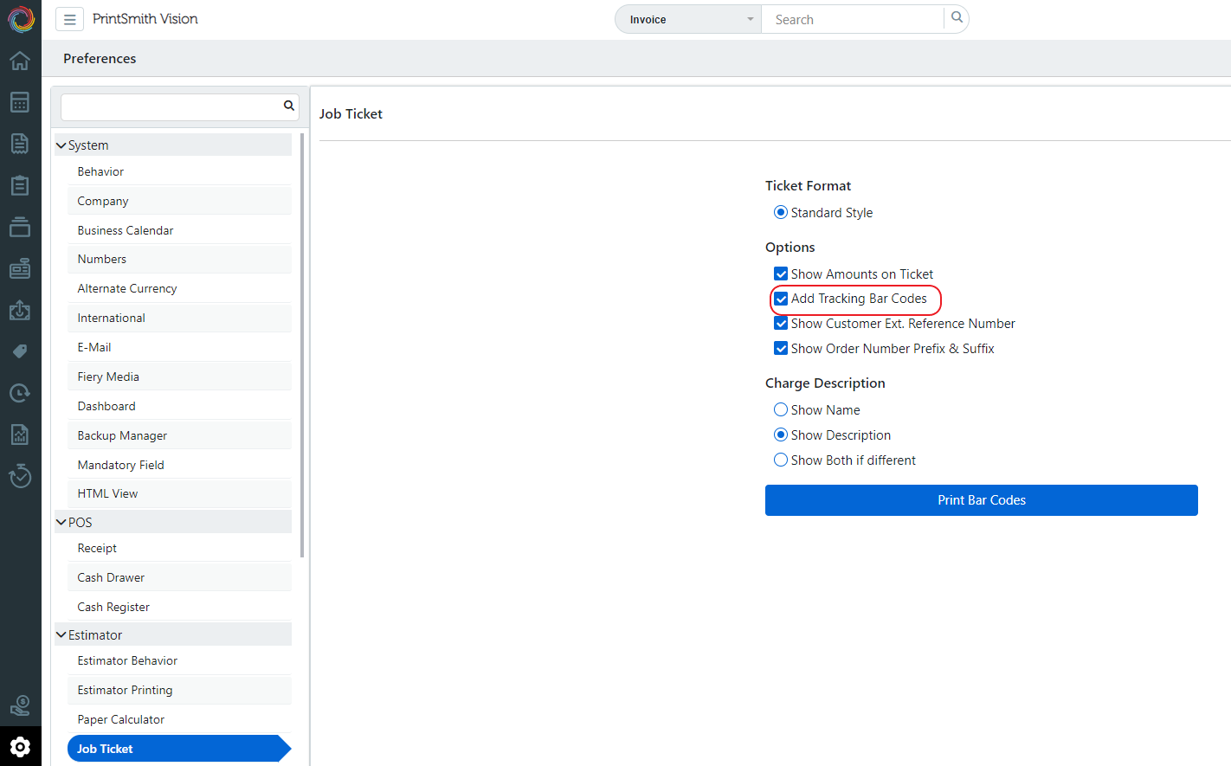Select the Job Ticket preferences item
Screen dimensions: 1231x766
[179, 749]
